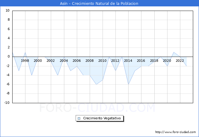199x137 pixels.
Task: Click the chart title 'Asín - Crecimiento Natural de la Poblacion'
Action: [99, 4]
